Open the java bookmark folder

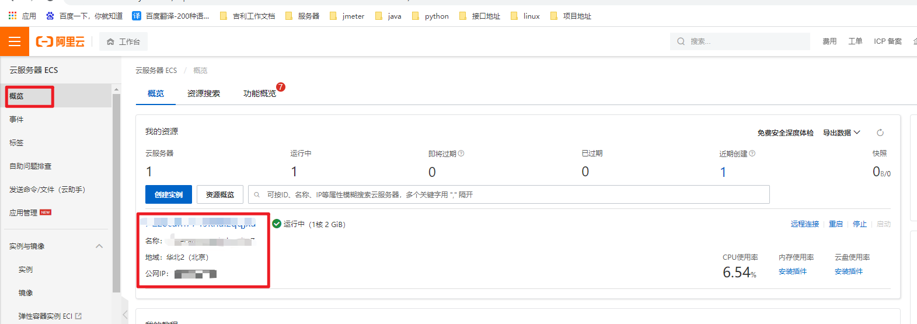tap(388, 16)
